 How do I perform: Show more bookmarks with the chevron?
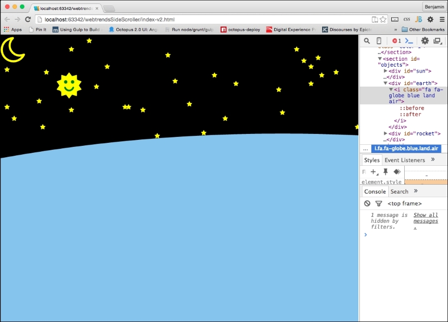395,29
